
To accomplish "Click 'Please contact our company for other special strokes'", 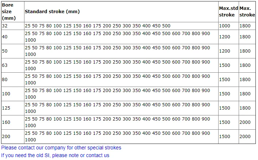I will click(61, 148).
